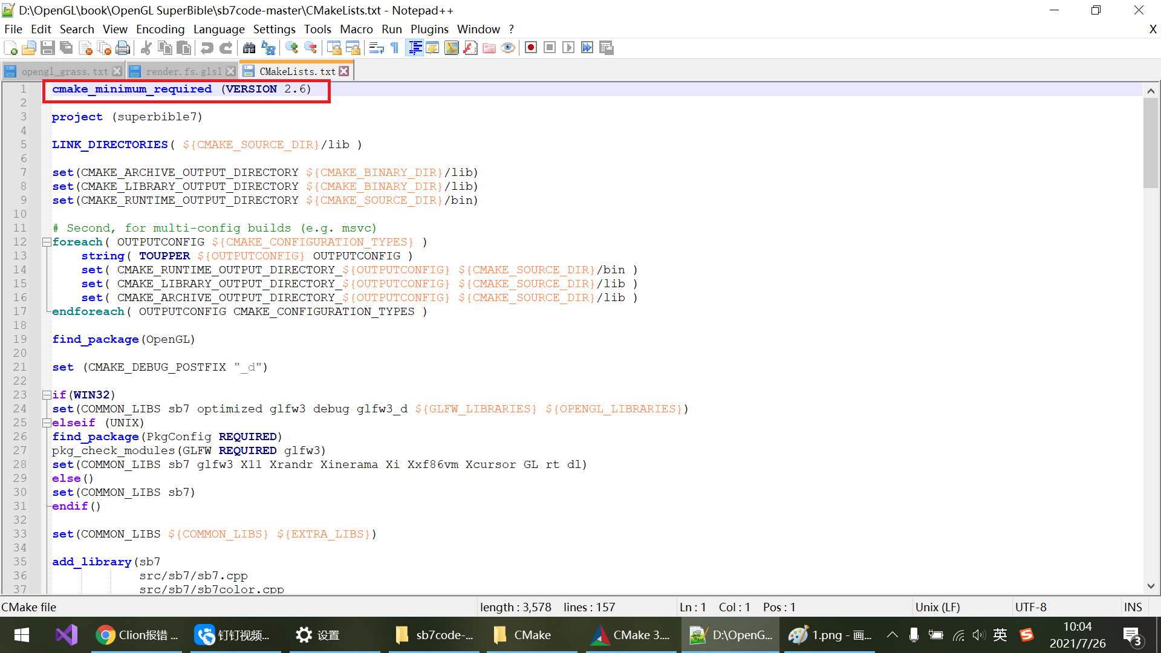Image resolution: width=1161 pixels, height=653 pixels.
Task: Enable Word Wrap from the toolbar
Action: click(x=376, y=48)
